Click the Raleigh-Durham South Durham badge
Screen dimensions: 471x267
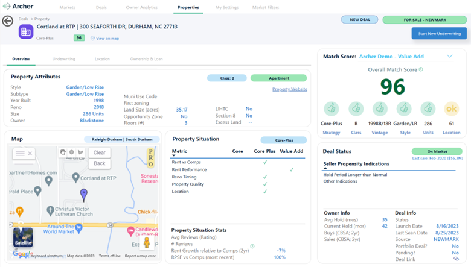pyautogui.click(x=122, y=140)
